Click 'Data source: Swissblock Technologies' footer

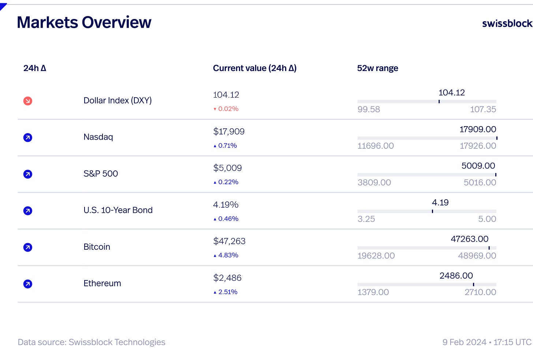tap(92, 342)
